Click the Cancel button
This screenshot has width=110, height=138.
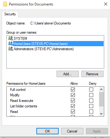point(72,131)
